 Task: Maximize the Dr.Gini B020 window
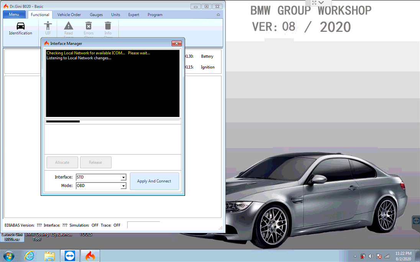207,7
